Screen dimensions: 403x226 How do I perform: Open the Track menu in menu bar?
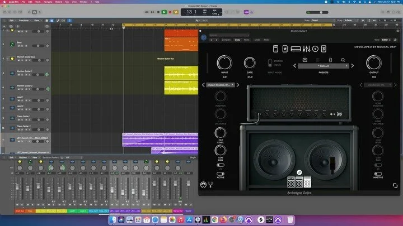pyautogui.click(x=38, y=2)
